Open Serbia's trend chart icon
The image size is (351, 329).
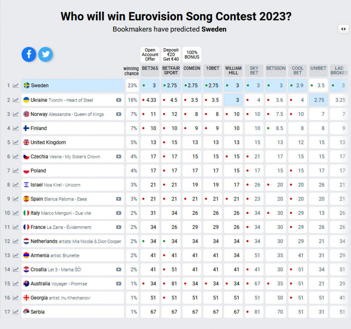click(x=16, y=312)
